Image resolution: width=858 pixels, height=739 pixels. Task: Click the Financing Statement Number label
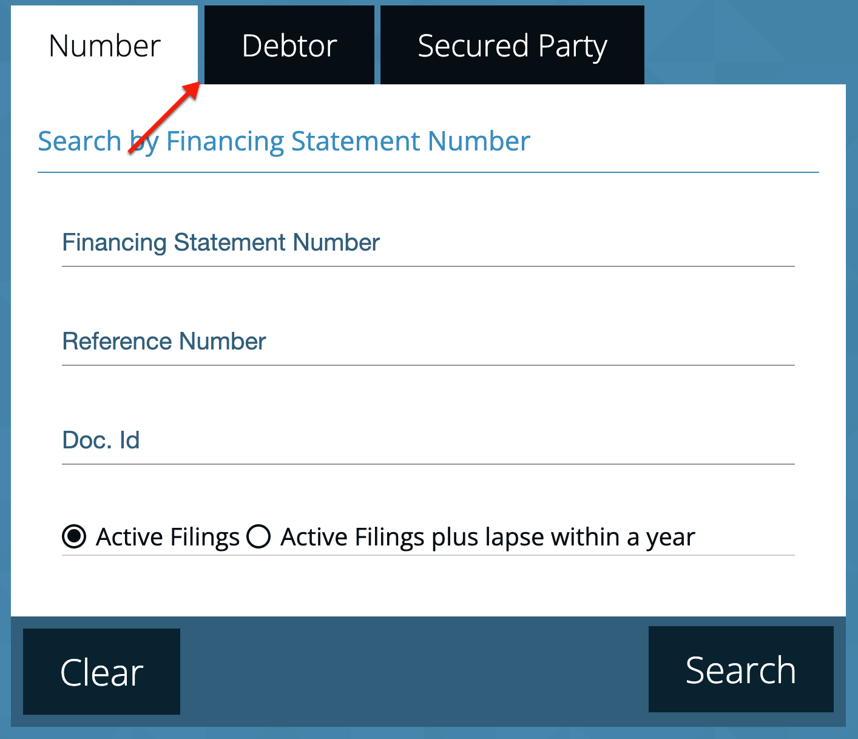tap(221, 243)
